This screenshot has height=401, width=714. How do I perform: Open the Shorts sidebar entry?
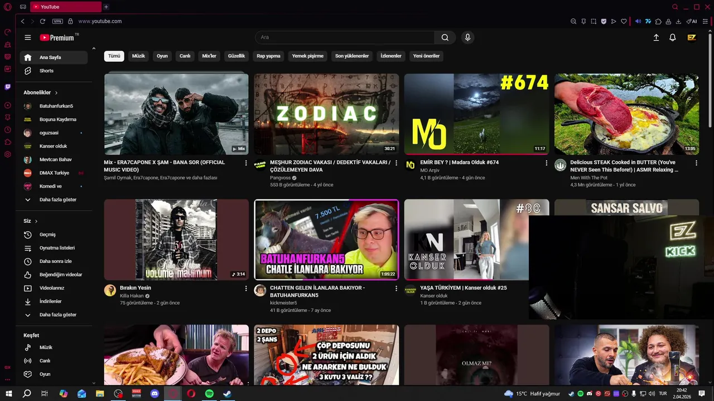[x=54, y=71]
